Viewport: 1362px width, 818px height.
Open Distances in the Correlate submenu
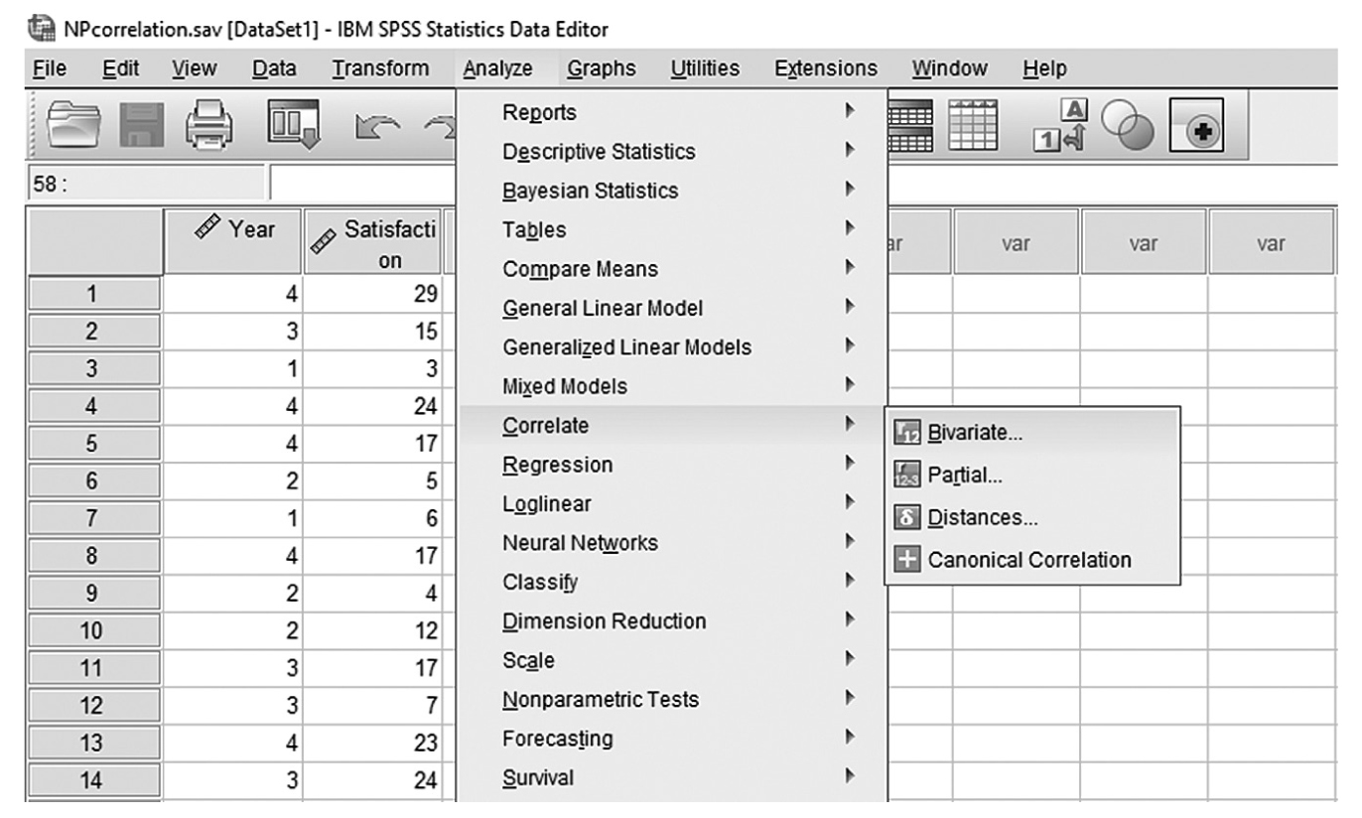point(975,517)
